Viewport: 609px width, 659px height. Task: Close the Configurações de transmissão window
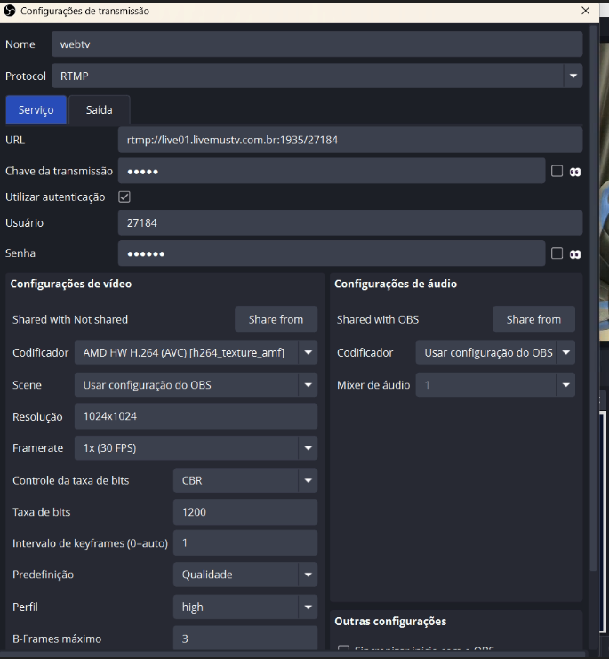(x=584, y=11)
